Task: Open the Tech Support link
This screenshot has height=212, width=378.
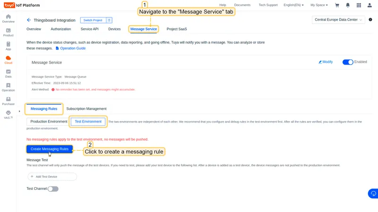Action: click(268, 5)
